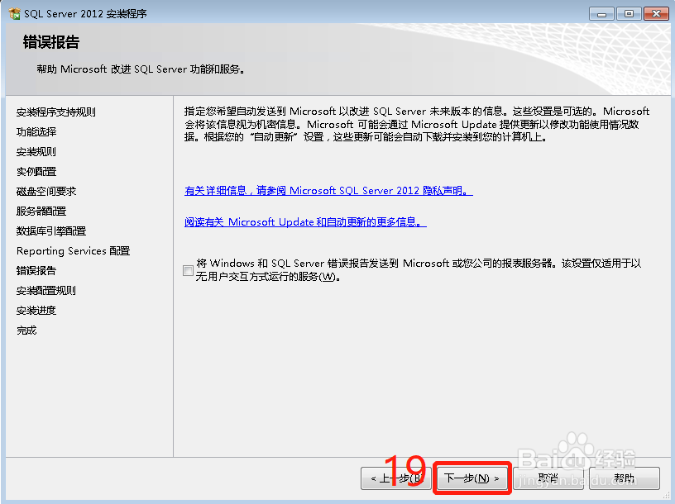675x504 pixels.
Task: Select the 安装配置规则 step in sidebar
Action: coord(46,291)
